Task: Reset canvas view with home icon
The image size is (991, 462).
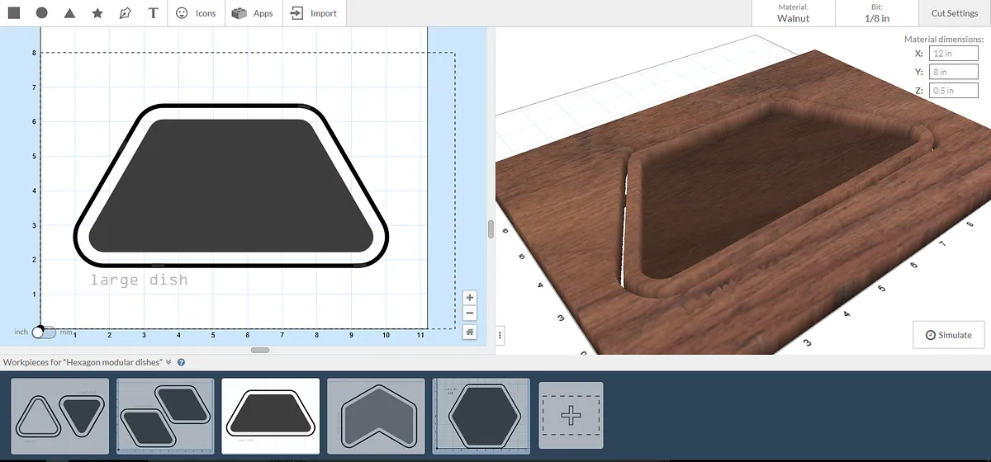Action: pos(469,332)
